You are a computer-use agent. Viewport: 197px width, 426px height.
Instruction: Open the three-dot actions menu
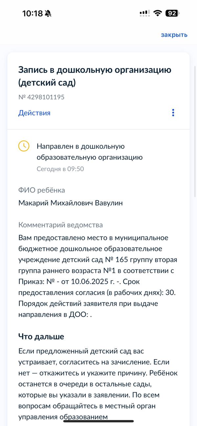173,113
